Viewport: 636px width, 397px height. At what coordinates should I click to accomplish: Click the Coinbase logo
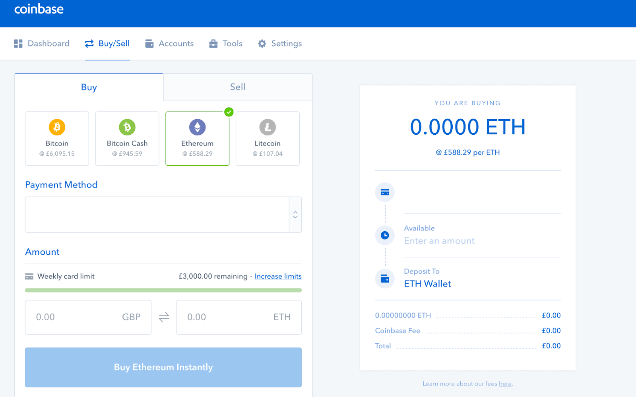(39, 9)
